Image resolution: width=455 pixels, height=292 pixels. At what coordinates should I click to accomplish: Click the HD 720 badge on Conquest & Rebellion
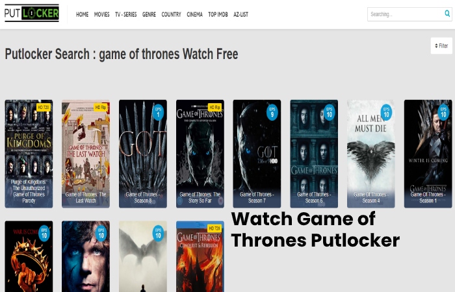214,228
